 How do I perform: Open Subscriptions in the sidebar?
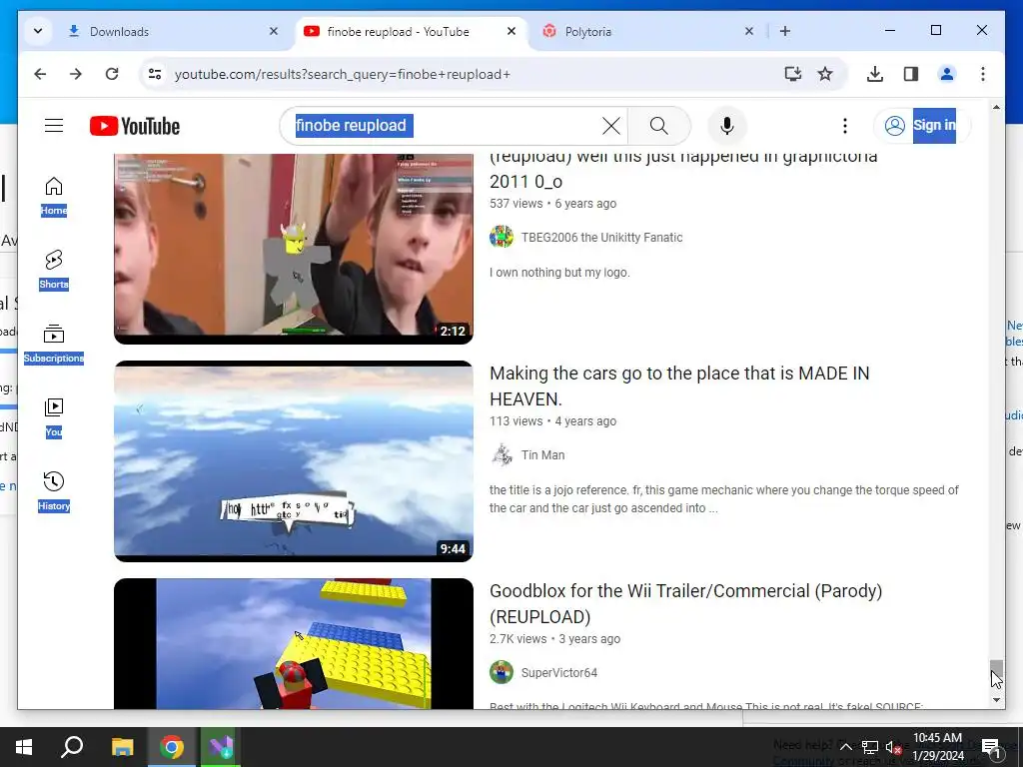coord(54,344)
